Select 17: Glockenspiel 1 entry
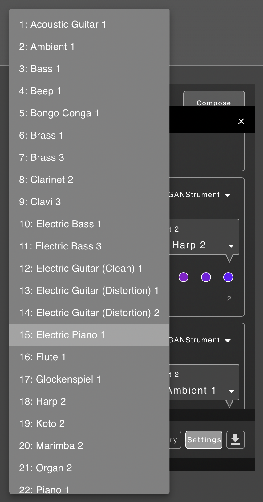Image resolution: width=263 pixels, height=502 pixels. pyautogui.click(x=89, y=379)
